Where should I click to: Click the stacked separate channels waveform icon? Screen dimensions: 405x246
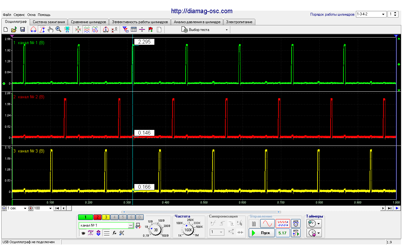87,29
